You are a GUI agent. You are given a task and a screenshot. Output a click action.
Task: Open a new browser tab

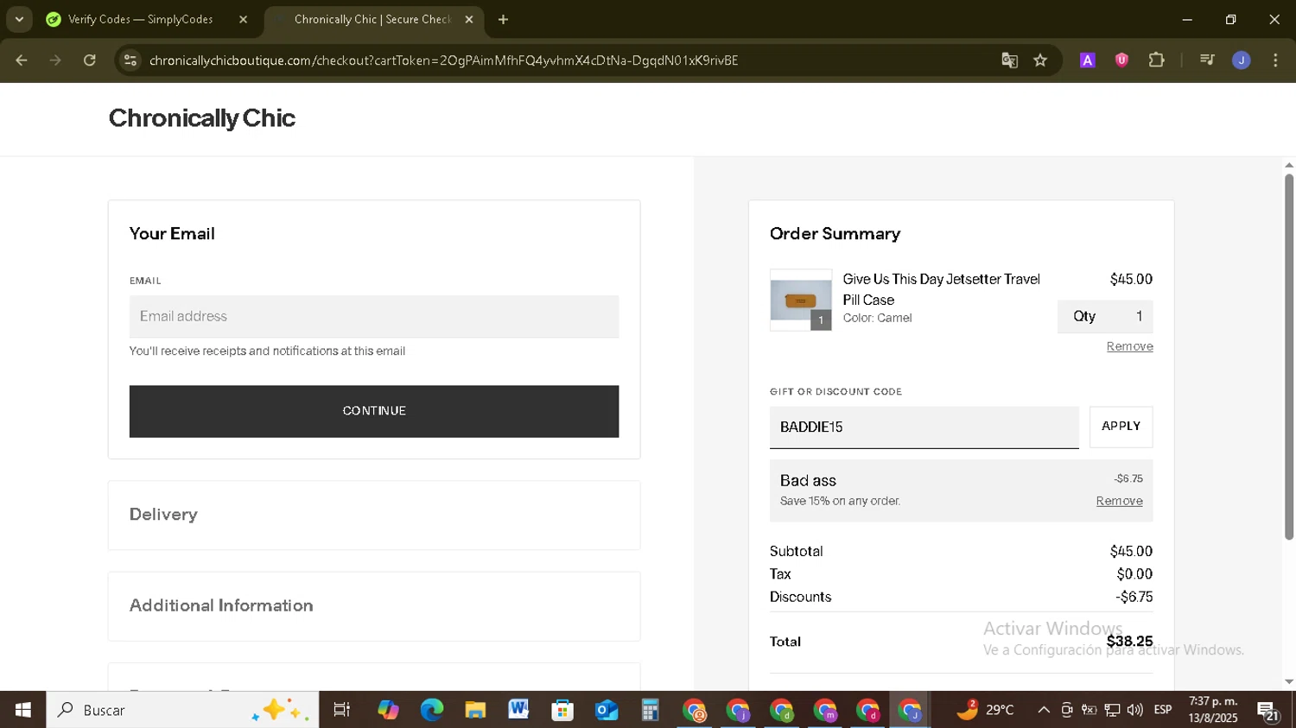(503, 19)
